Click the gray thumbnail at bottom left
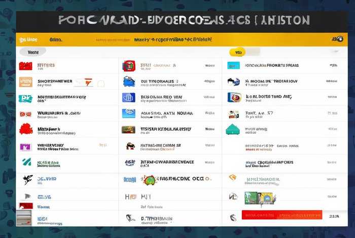The width and height of the screenshot is (355, 238). 24,218
